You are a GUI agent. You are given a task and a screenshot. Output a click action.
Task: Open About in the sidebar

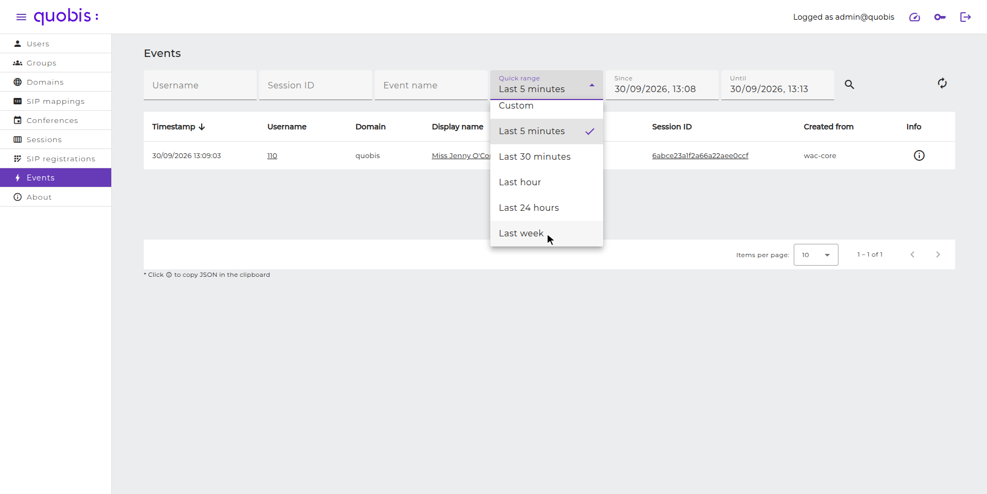pyautogui.click(x=55, y=197)
